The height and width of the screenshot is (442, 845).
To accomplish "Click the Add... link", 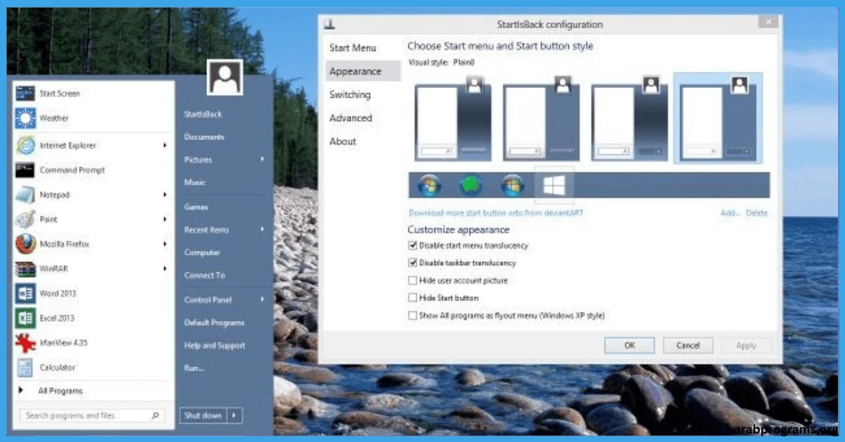I will tap(730, 213).
